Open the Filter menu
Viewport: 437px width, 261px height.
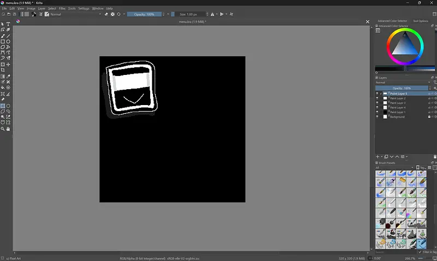[x=62, y=9]
